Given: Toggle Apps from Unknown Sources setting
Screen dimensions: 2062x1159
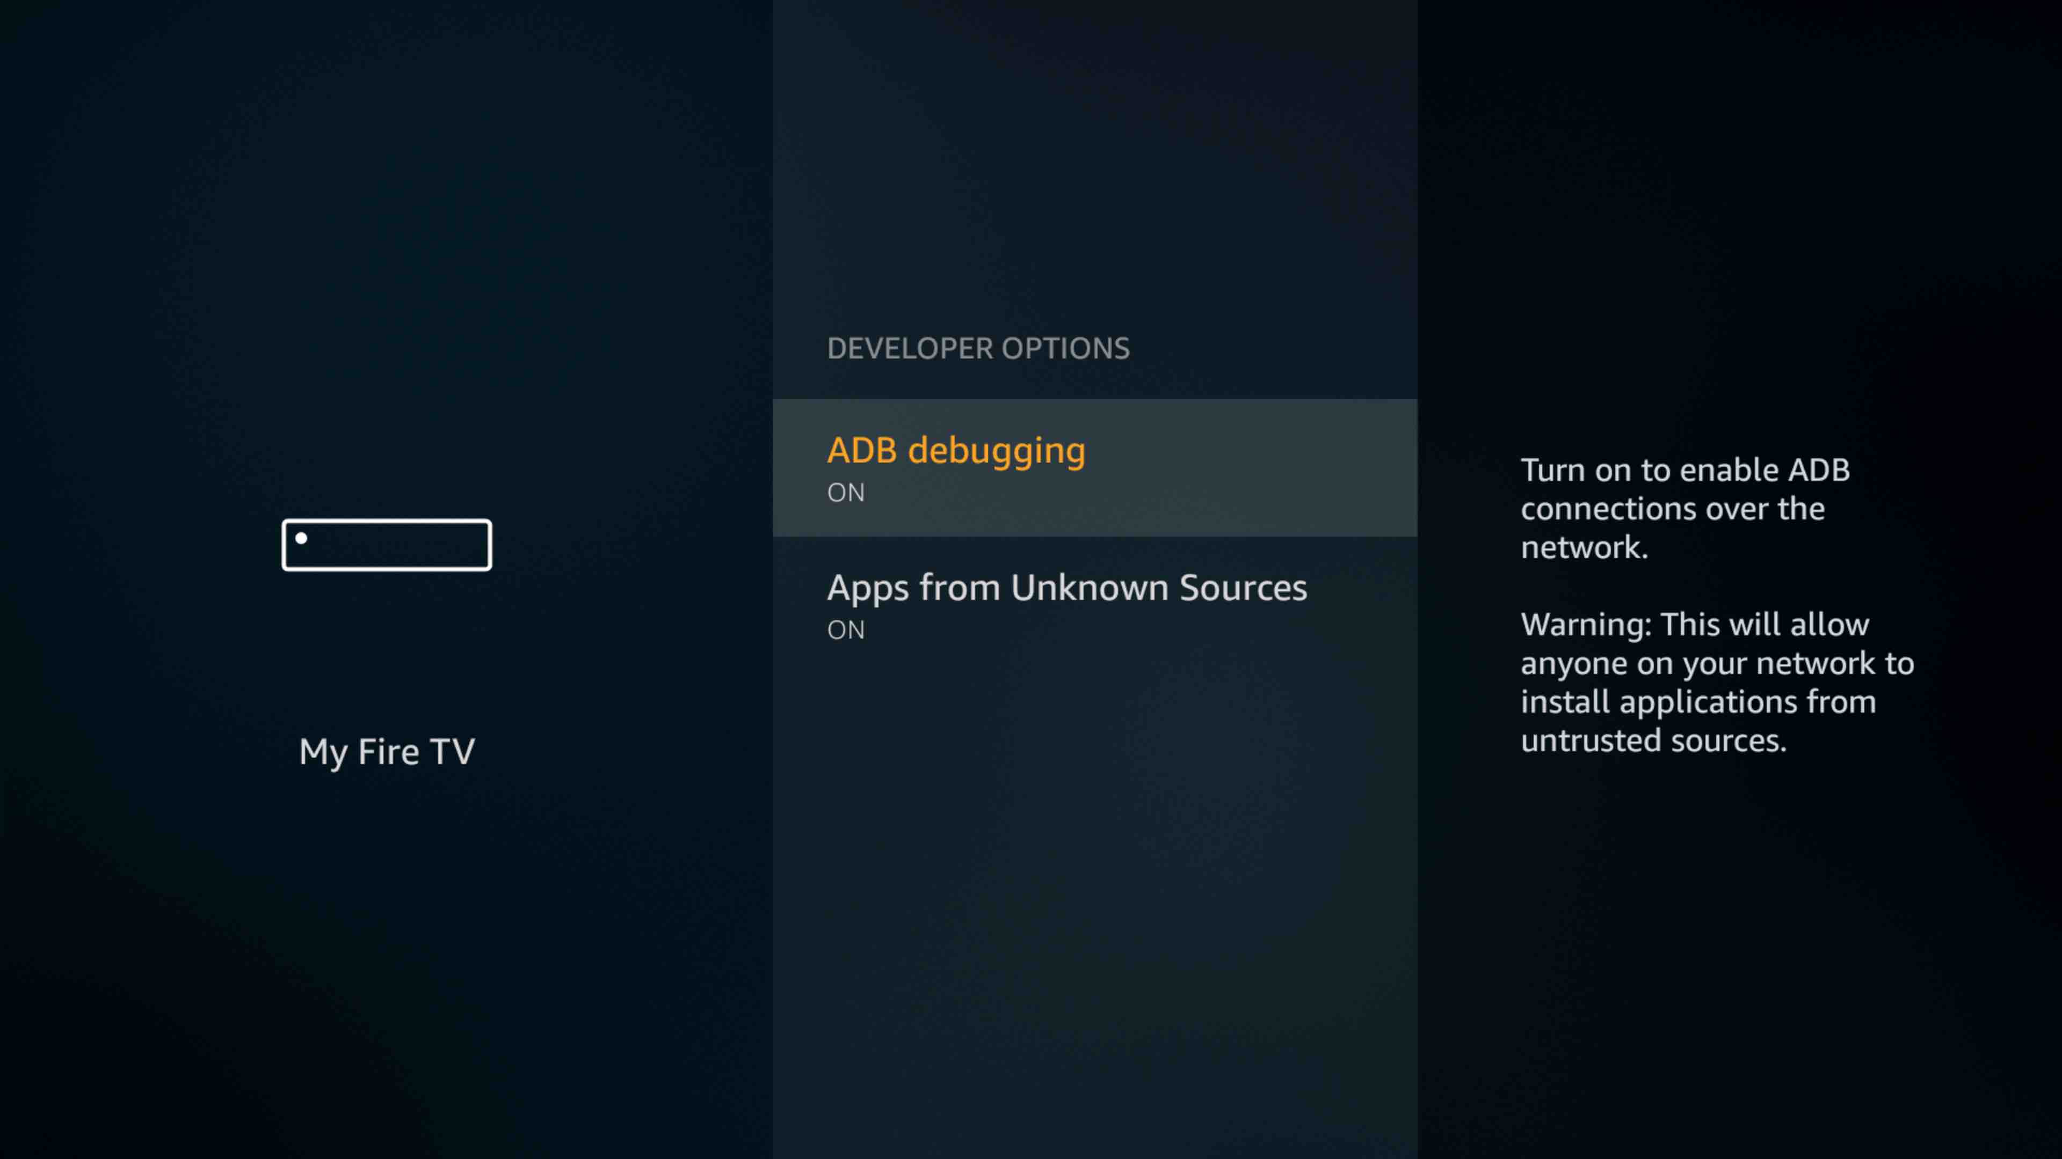Looking at the screenshot, I should (x=1094, y=605).
